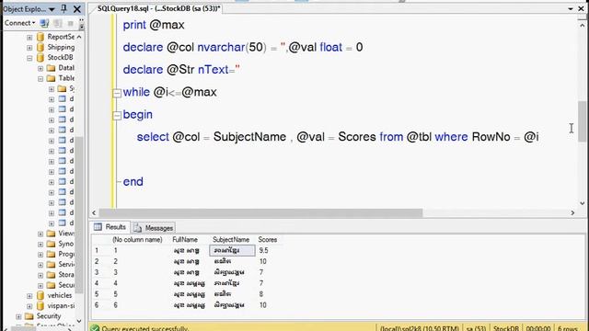Image resolution: width=589 pixels, height=331 pixels.
Task: Click the '(No column name)' column header
Action: 137,239
